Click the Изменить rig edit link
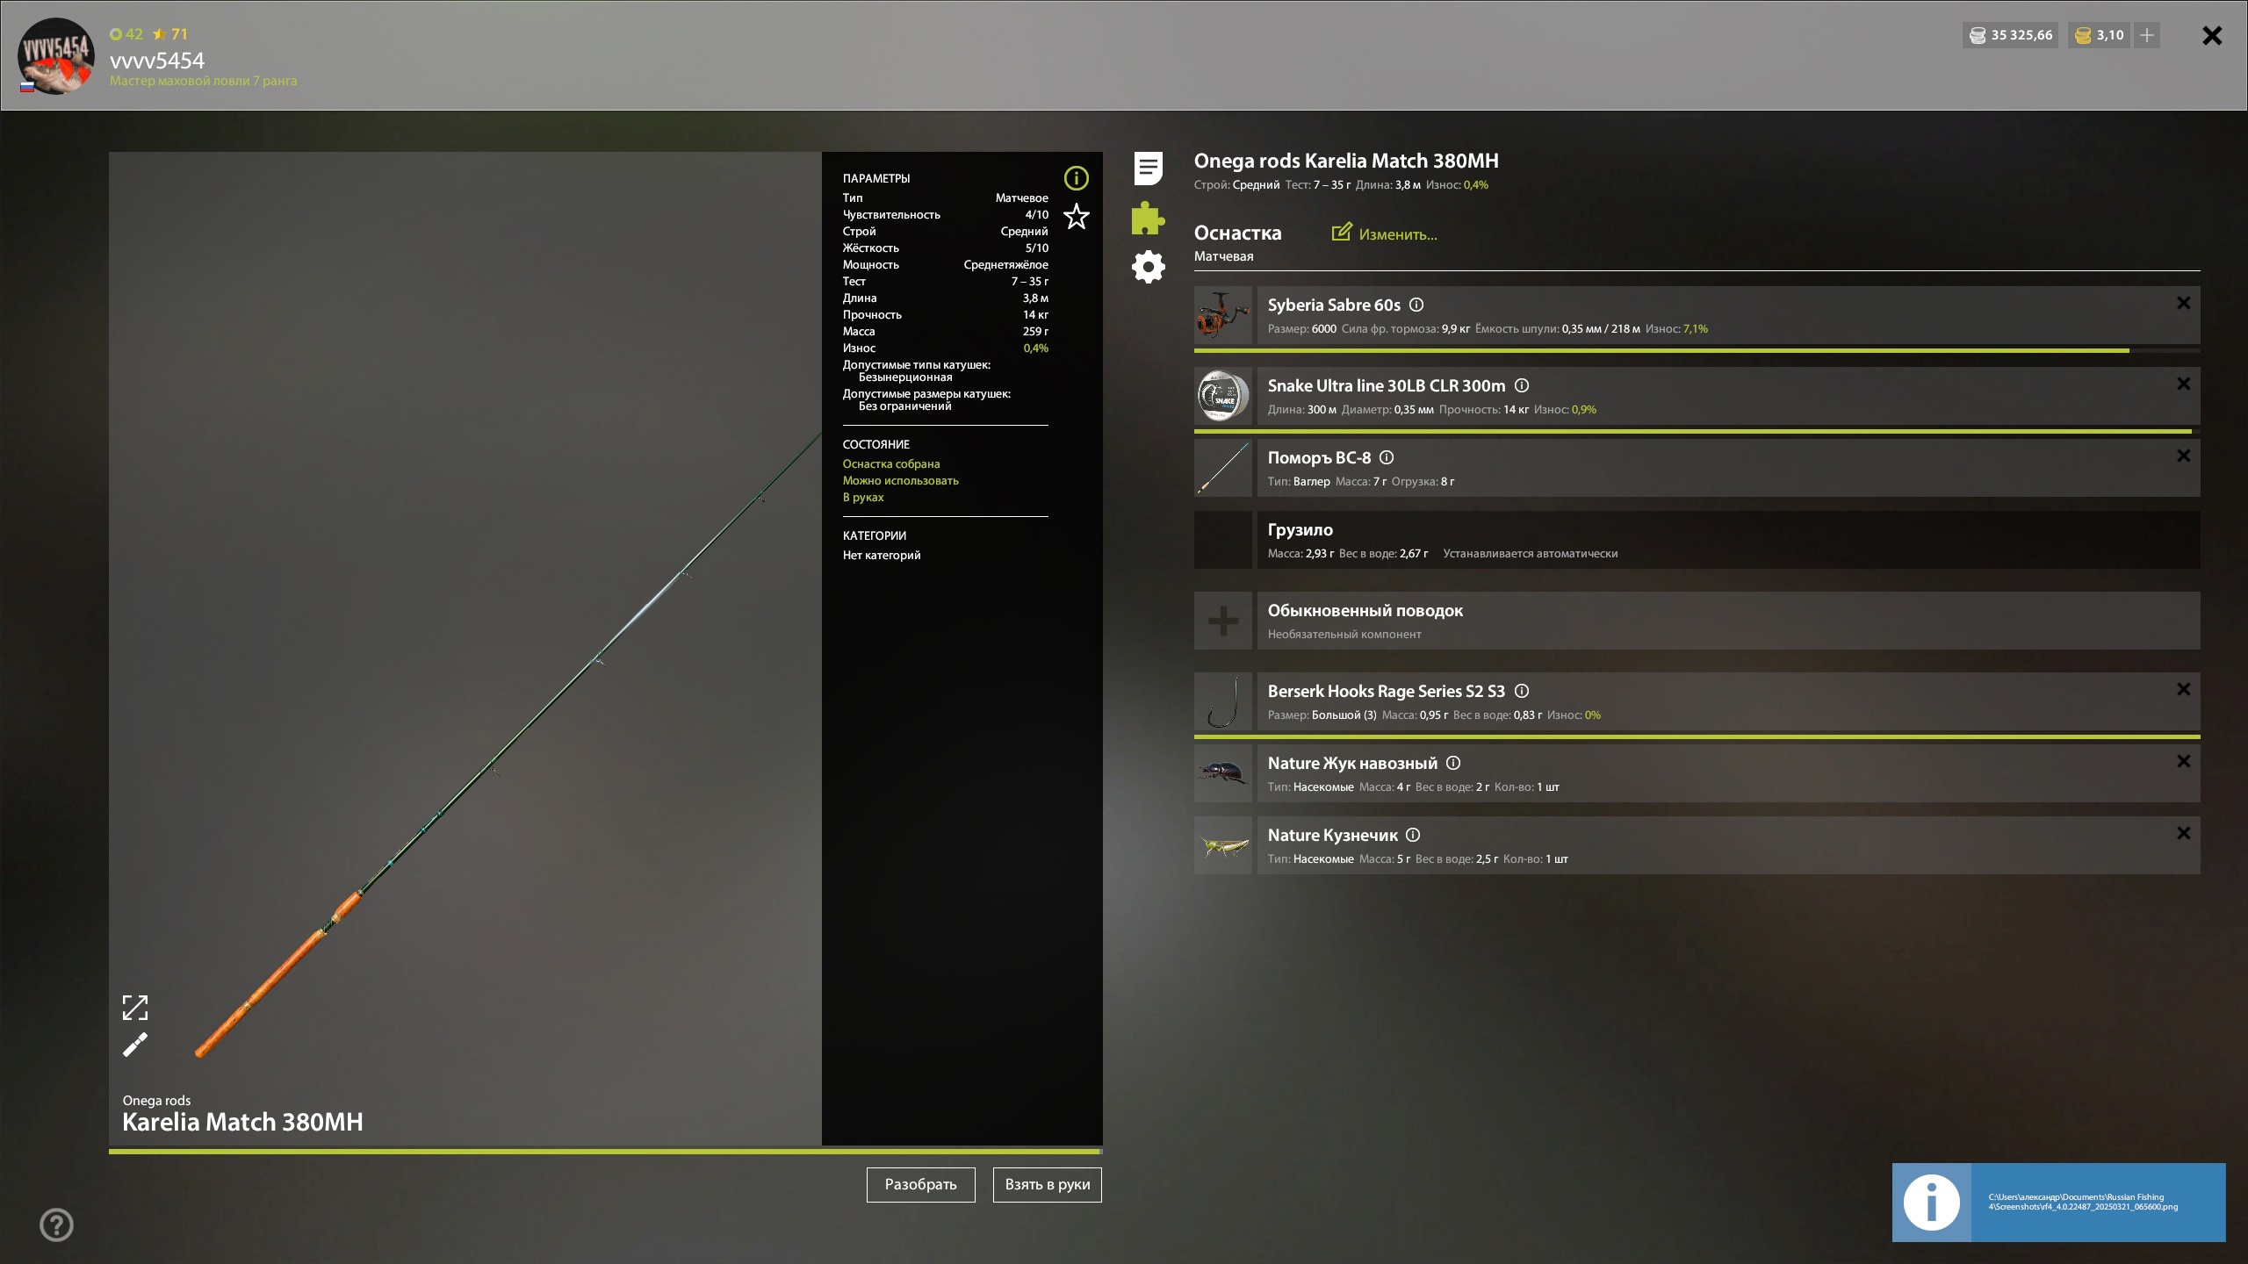Viewport: 2248px width, 1264px height. (x=1398, y=234)
